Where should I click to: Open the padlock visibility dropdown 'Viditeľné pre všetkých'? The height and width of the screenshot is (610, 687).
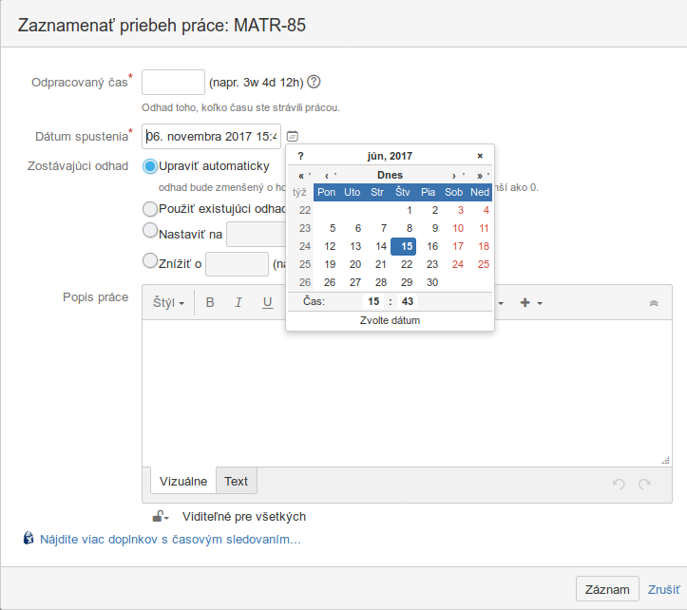tap(161, 517)
